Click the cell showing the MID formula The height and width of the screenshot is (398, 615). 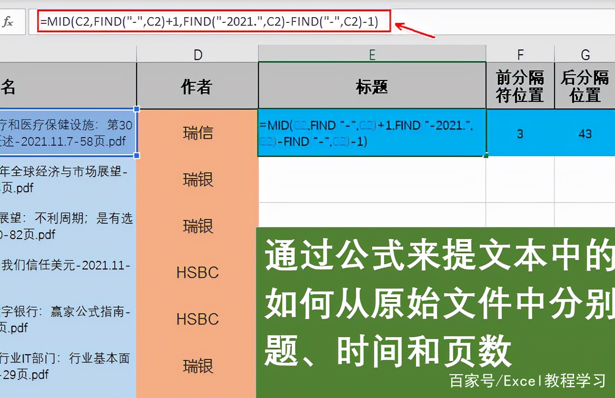coord(372,133)
